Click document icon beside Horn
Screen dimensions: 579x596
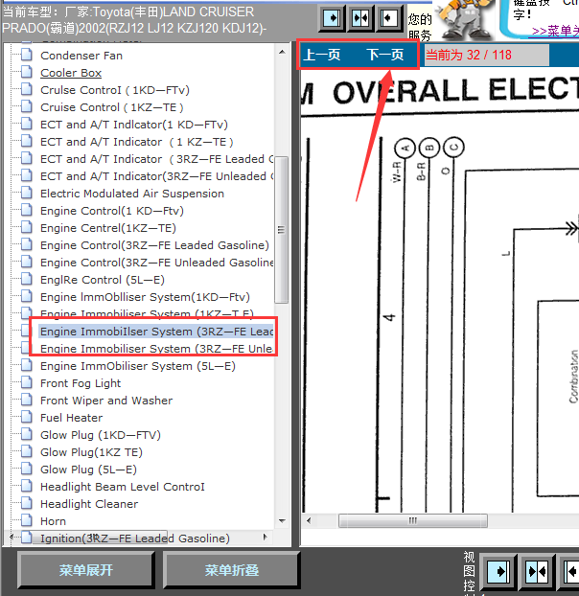[x=27, y=520]
